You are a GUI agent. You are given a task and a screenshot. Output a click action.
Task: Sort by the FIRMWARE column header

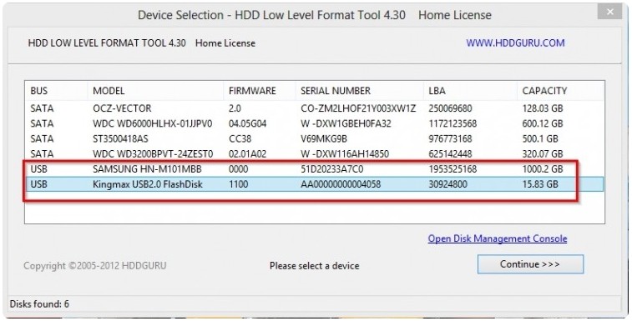(x=252, y=91)
